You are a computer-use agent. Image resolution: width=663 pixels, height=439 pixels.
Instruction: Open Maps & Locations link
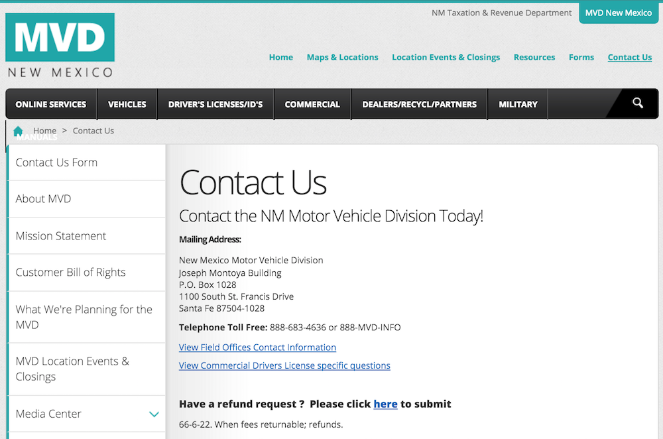[343, 57]
